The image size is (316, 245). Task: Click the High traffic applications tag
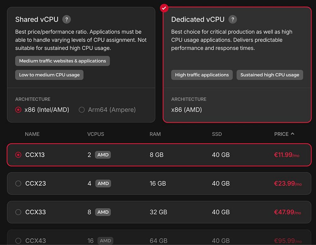pos(202,75)
